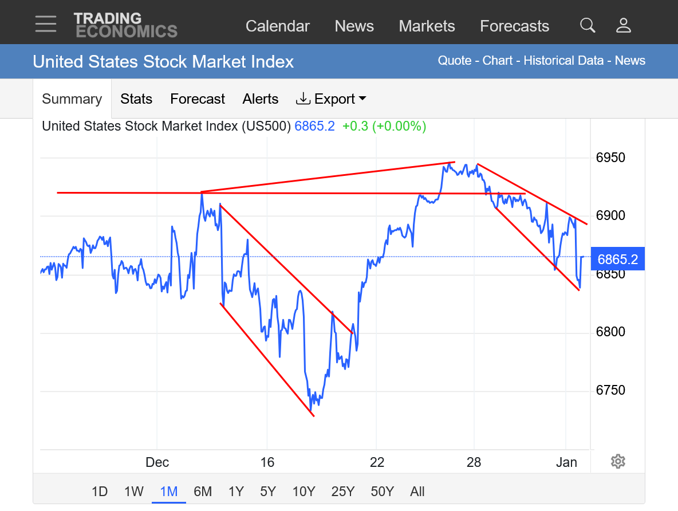678x511 pixels.
Task: Click the Trading Economics logo
Action: [125, 25]
